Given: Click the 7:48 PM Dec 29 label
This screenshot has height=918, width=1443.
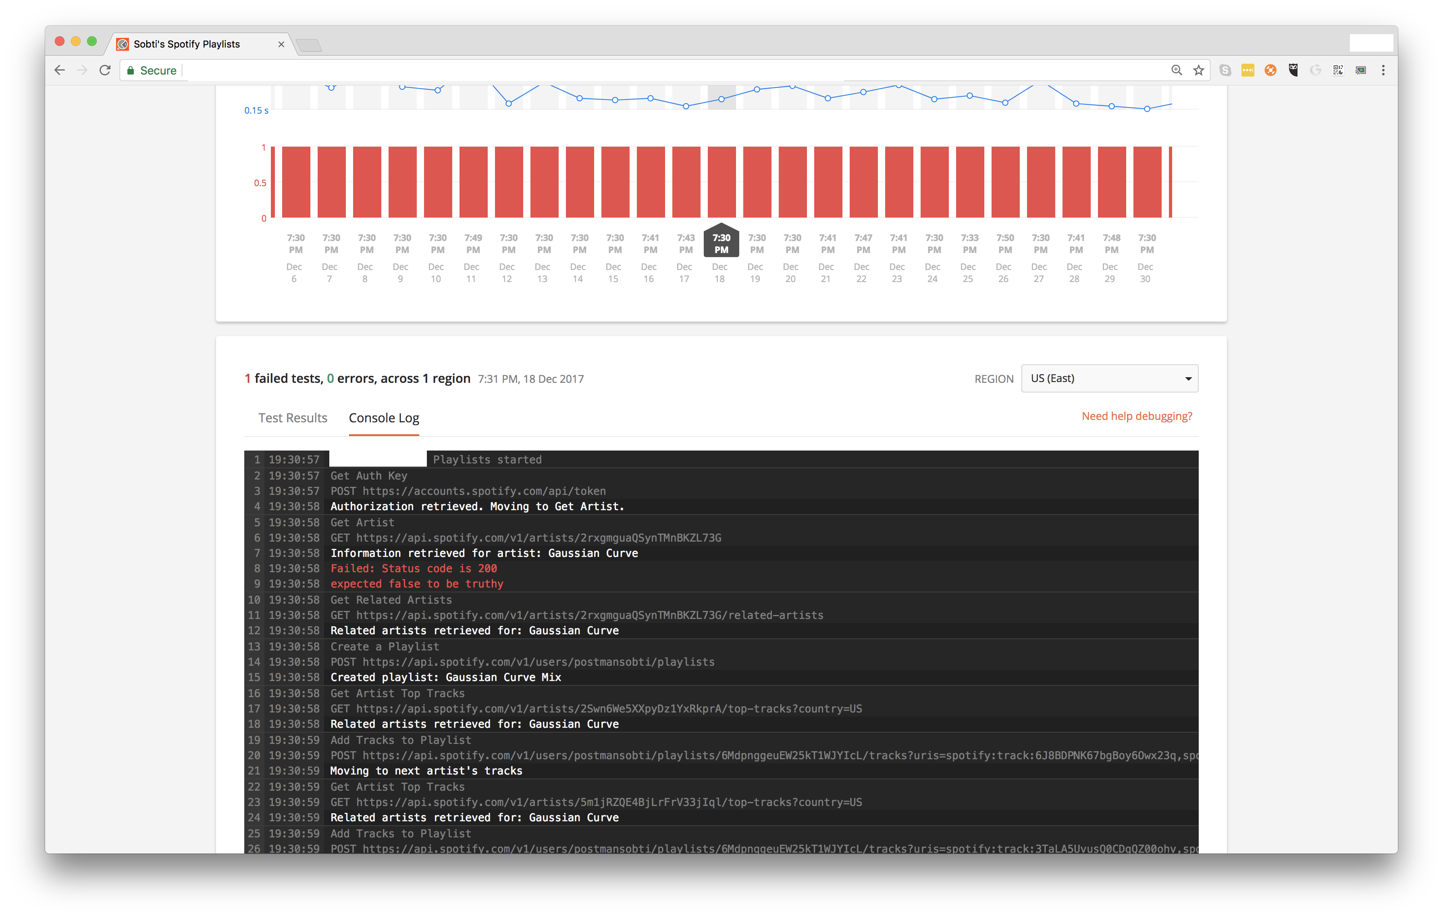Looking at the screenshot, I should [1111, 258].
